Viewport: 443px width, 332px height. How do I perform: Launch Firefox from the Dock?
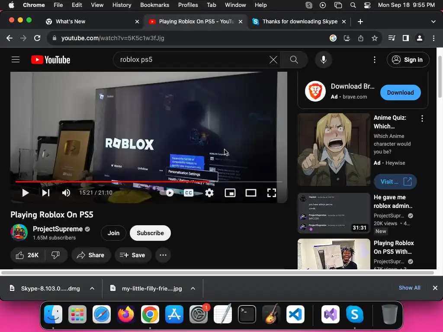[126, 314]
